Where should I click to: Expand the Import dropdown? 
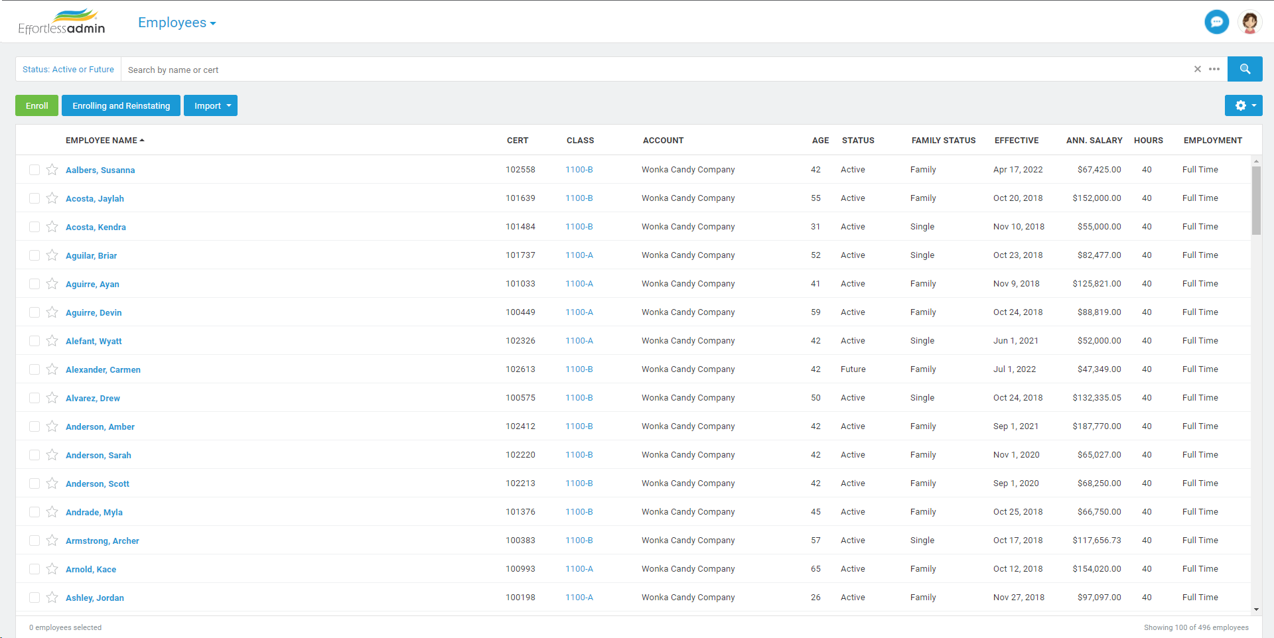[210, 105]
